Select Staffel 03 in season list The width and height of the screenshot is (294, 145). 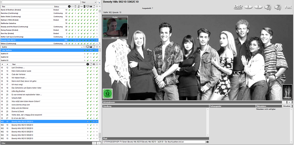(x=49, y=60)
